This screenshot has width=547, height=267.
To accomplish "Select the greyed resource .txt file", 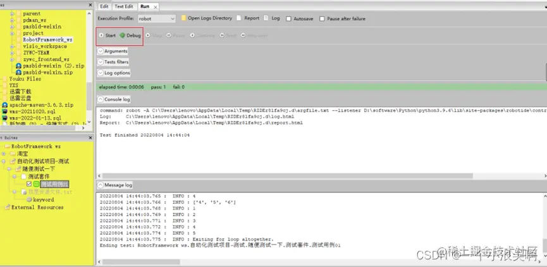I will [50, 192].
